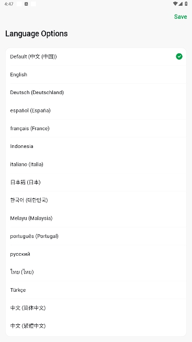Tap the cellular signal icon
Screen dimensions: 192x342
tap(180, 4)
